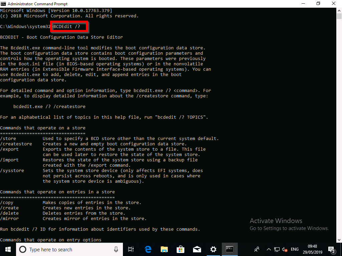Click the '/import' command text

coord(9,160)
